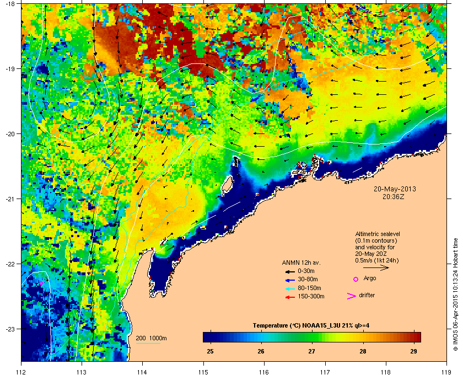This screenshot has width=463, height=375.
Task: Click the latitude axis label -20
Action: (x=10, y=133)
